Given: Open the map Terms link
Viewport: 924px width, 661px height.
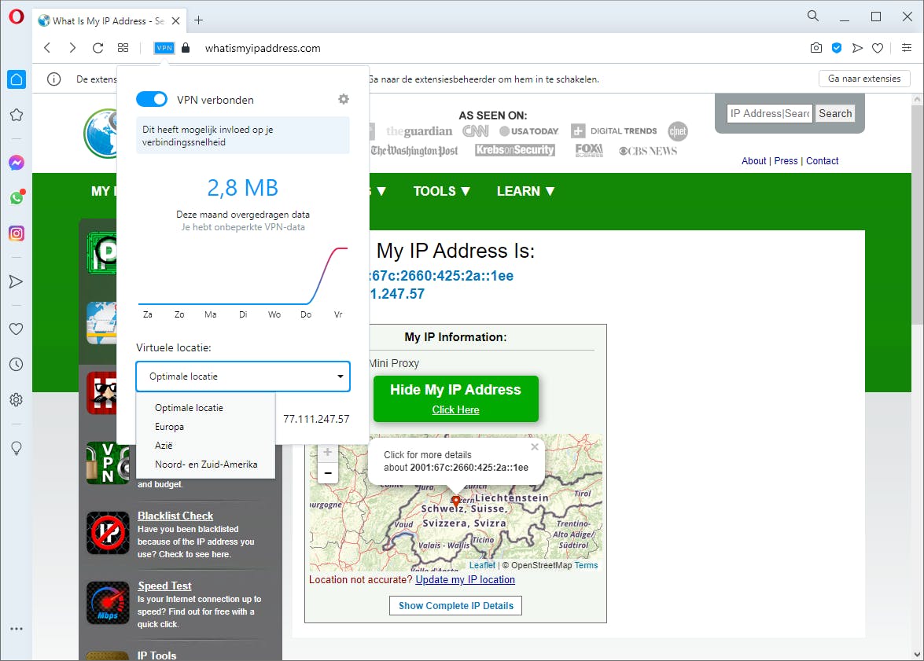Looking at the screenshot, I should pyautogui.click(x=587, y=565).
